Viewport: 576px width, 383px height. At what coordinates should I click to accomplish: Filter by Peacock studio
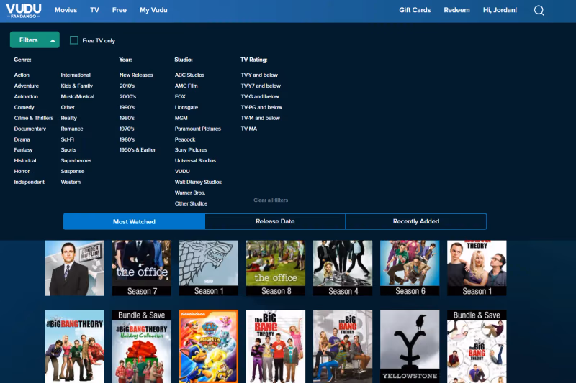pos(185,139)
